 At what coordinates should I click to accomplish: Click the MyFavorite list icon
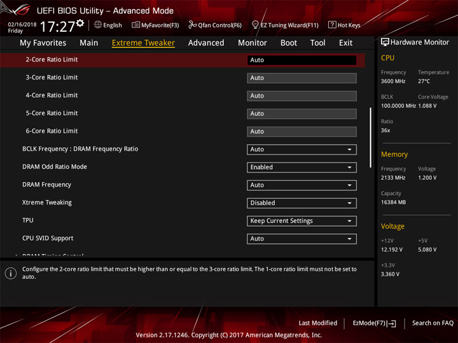[x=135, y=25]
